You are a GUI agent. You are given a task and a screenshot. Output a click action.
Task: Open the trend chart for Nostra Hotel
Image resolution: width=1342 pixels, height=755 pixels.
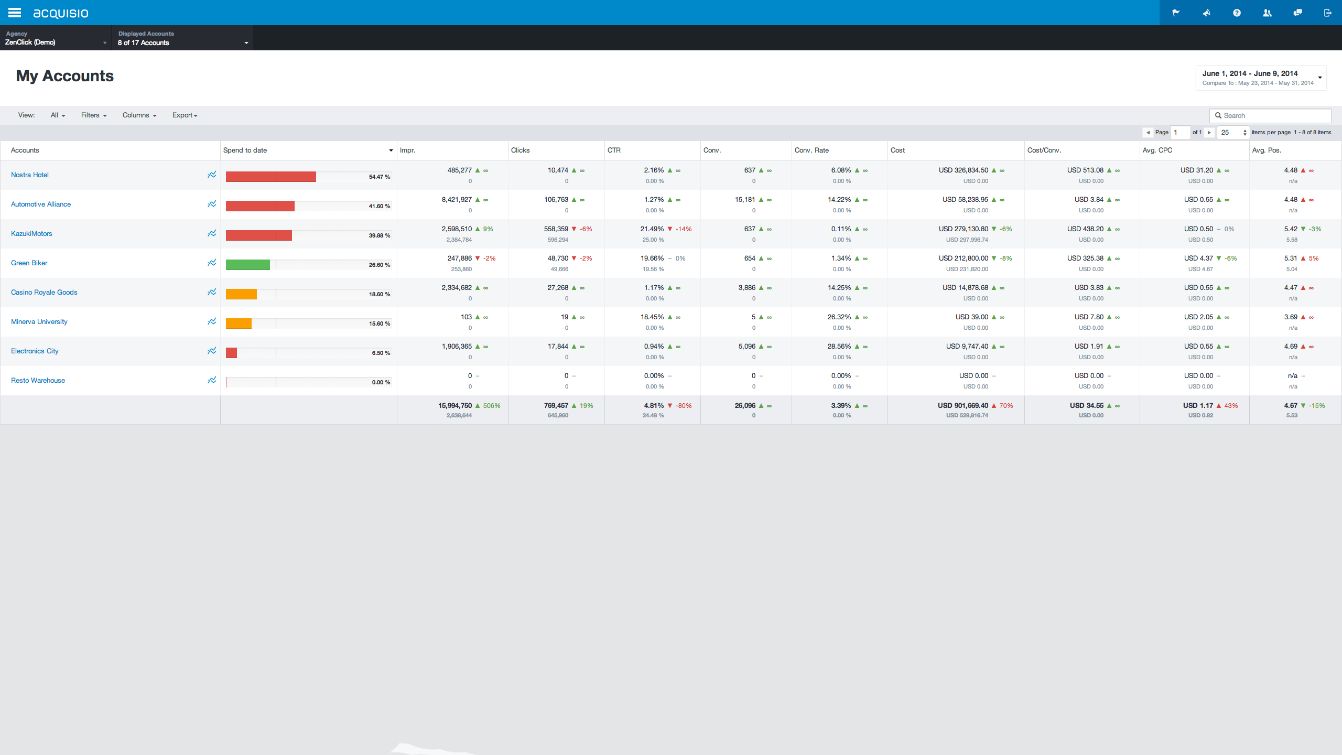click(211, 174)
